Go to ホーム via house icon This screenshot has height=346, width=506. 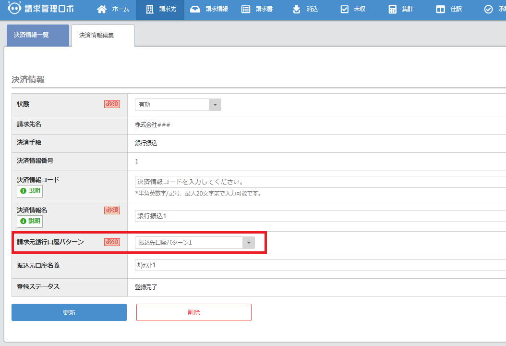[x=102, y=10]
